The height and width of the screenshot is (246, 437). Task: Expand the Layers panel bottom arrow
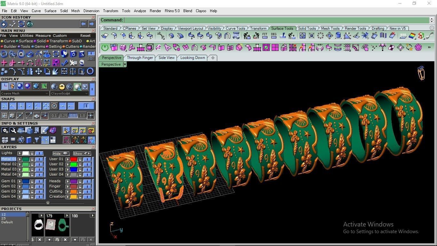(48, 203)
